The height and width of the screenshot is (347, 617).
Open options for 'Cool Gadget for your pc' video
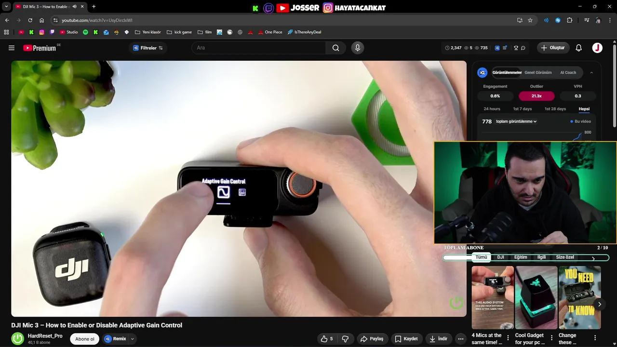point(552,338)
